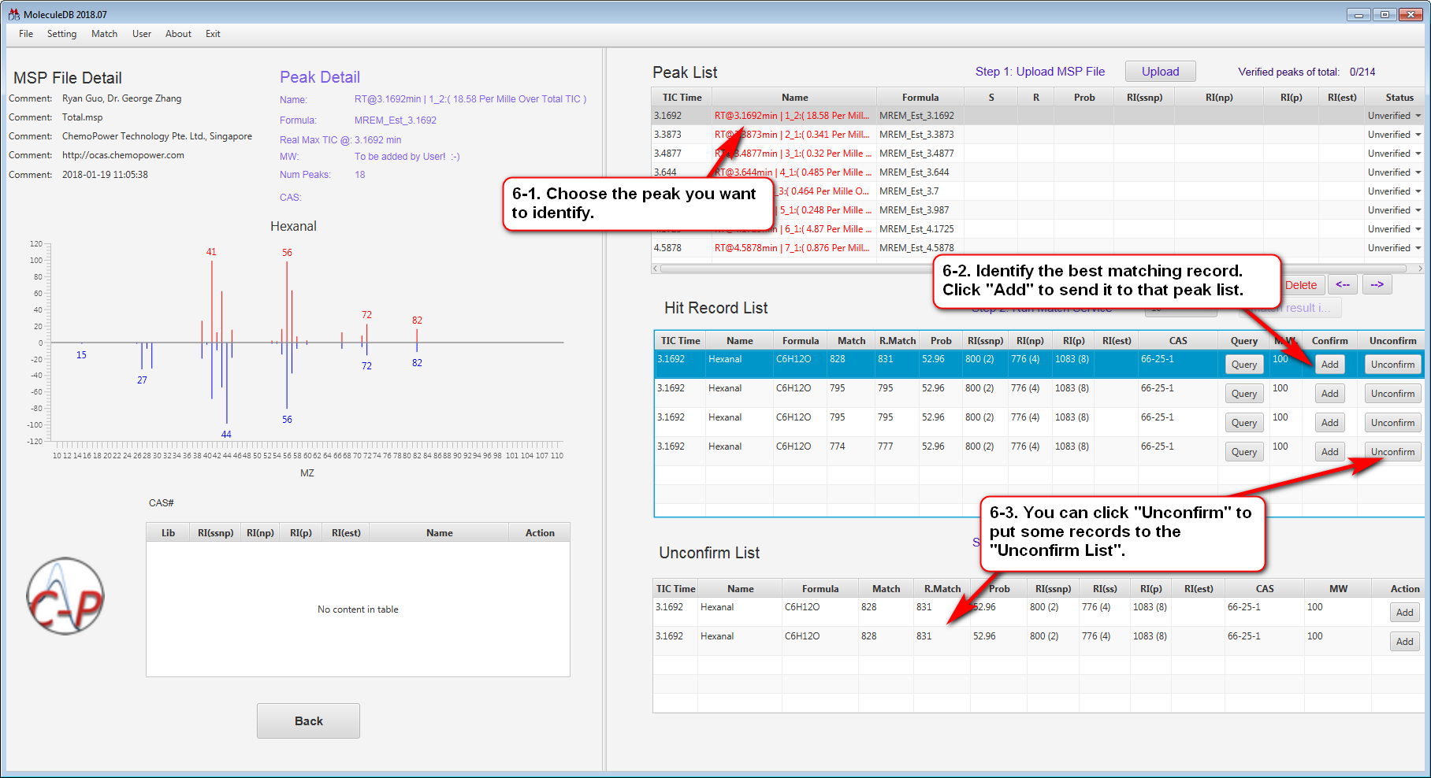This screenshot has width=1431, height=778.
Task: Open Status dropdown for the 3.4877 peak
Action: click(1418, 154)
